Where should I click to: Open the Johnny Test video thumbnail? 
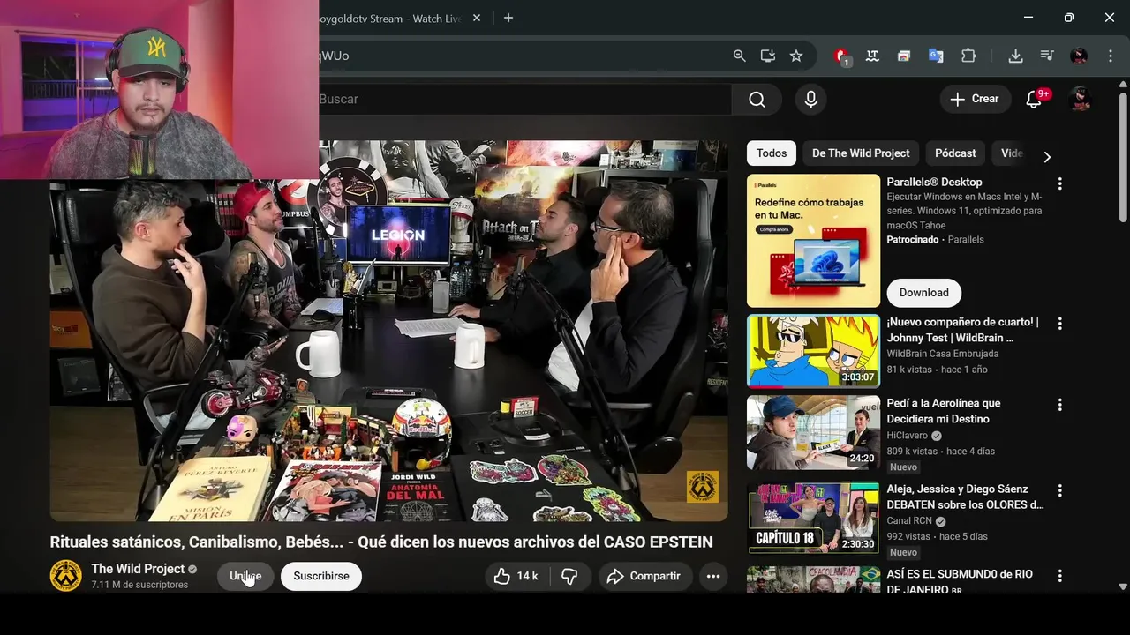point(813,351)
